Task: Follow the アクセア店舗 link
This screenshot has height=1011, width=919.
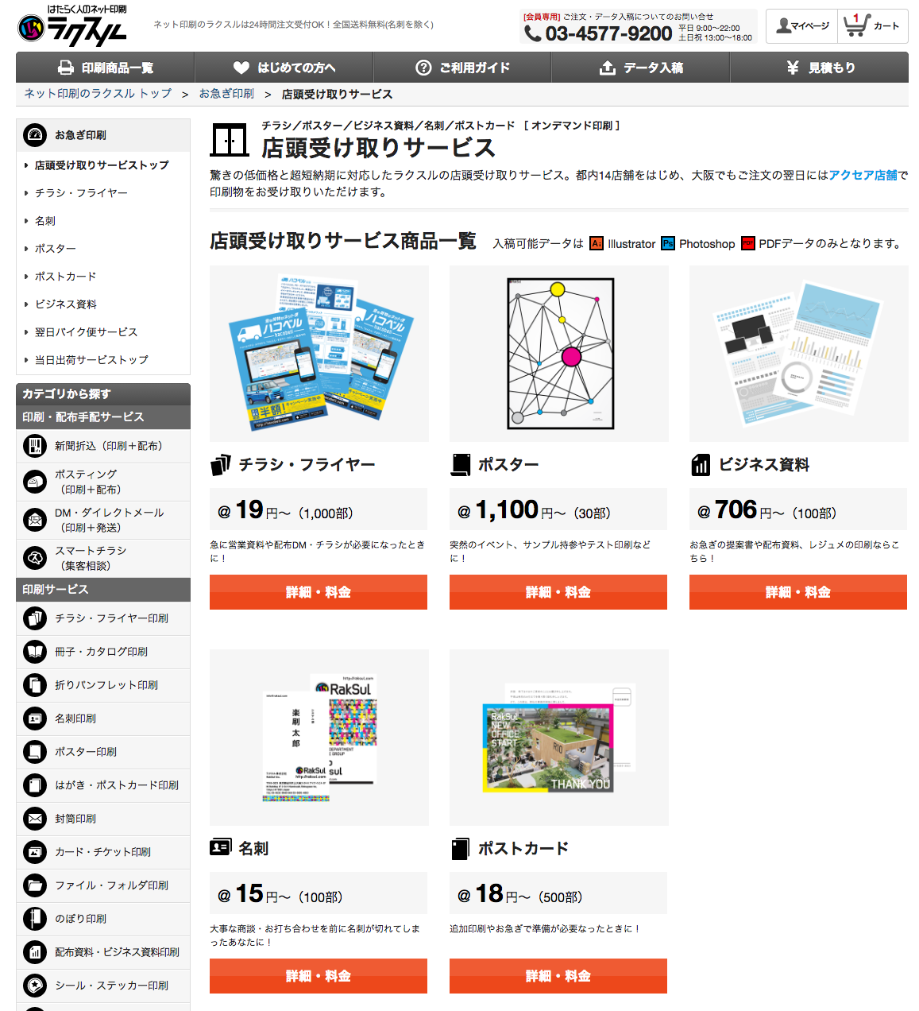Action: [863, 175]
